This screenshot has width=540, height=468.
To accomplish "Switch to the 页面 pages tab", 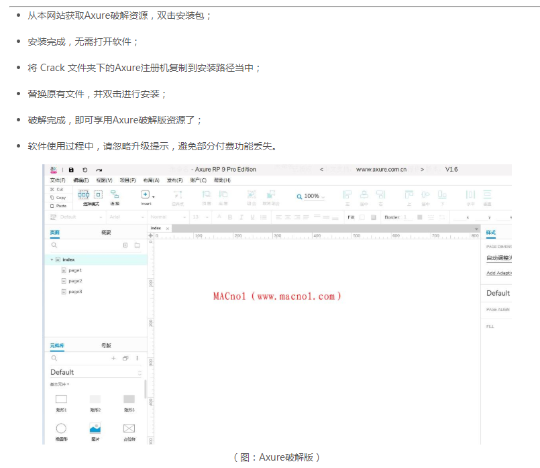I will point(55,233).
